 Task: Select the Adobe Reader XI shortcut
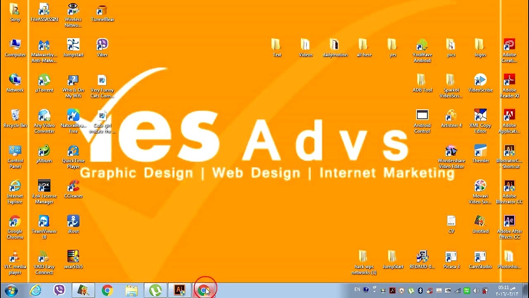point(509,86)
